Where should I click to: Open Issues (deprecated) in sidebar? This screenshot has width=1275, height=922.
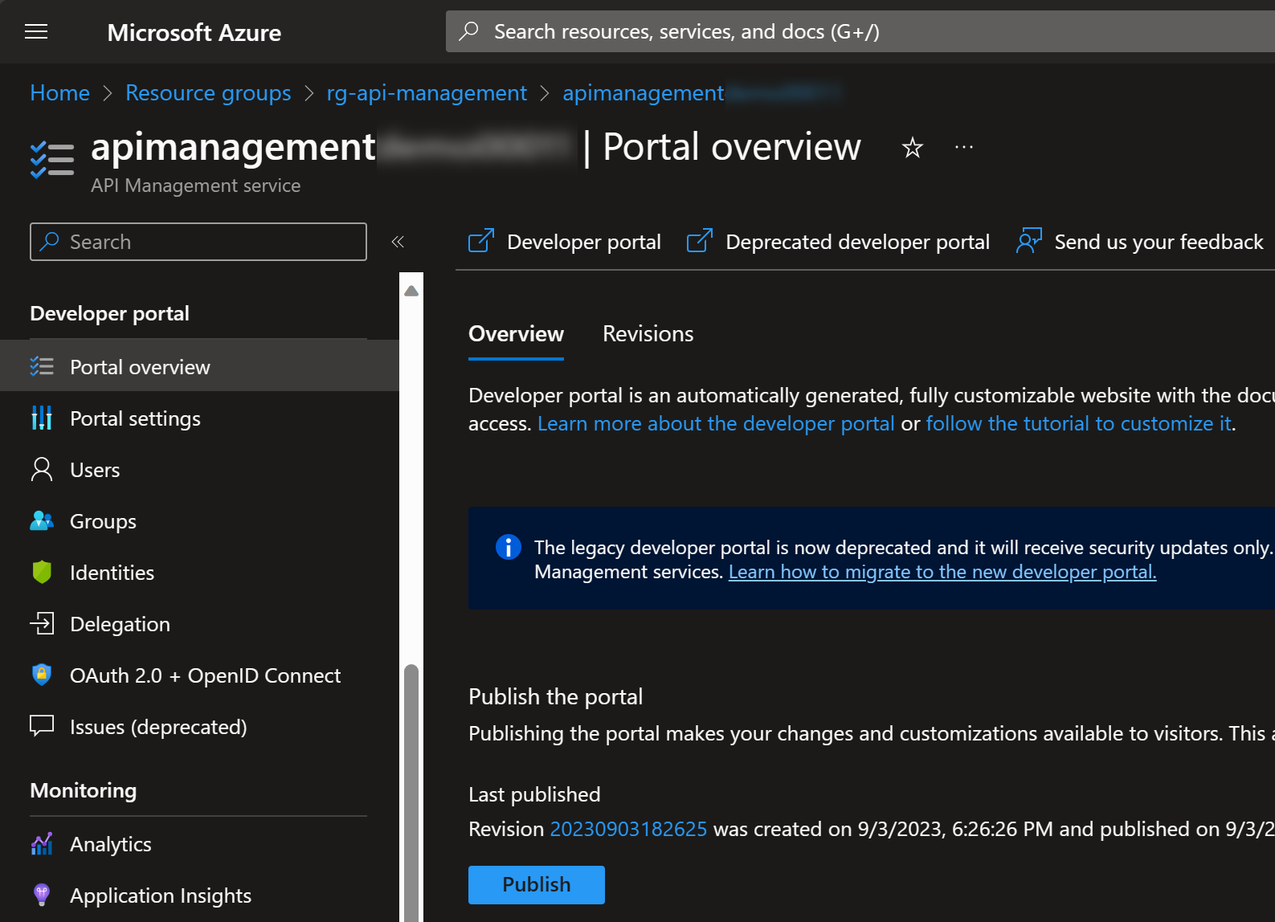[199, 726]
